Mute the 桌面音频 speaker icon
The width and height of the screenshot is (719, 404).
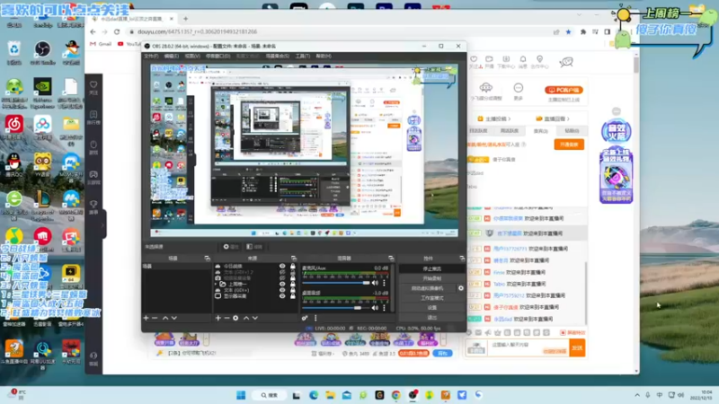click(x=375, y=308)
